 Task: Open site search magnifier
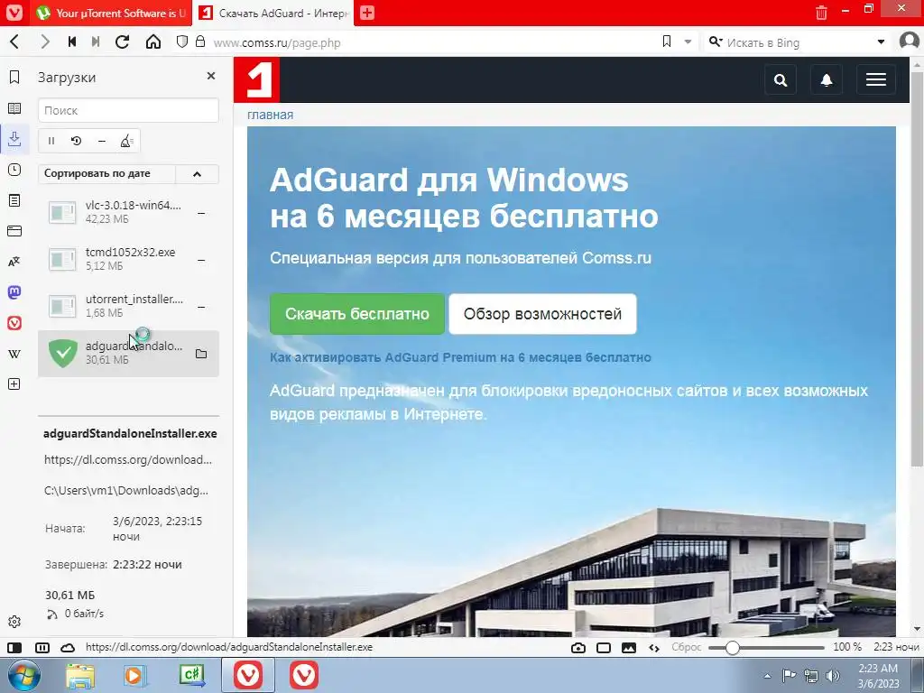781,79
